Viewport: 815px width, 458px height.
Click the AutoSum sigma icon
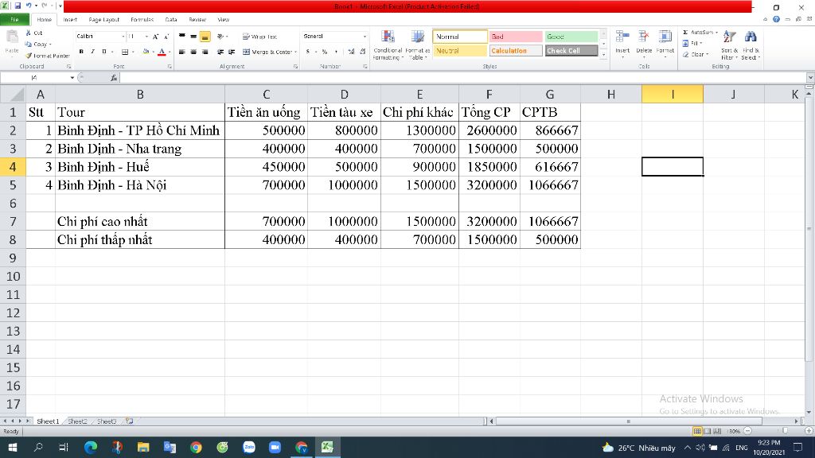[685, 32]
